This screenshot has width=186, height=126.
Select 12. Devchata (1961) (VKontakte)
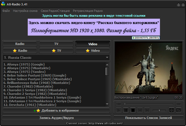[x=30, y=105]
